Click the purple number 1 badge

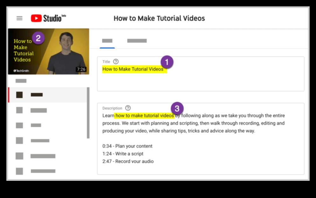[x=167, y=62]
